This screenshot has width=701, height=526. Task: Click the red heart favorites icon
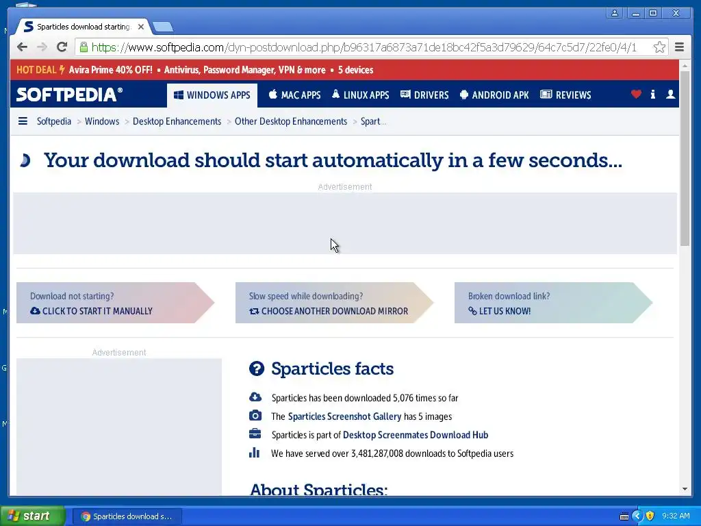[636, 94]
